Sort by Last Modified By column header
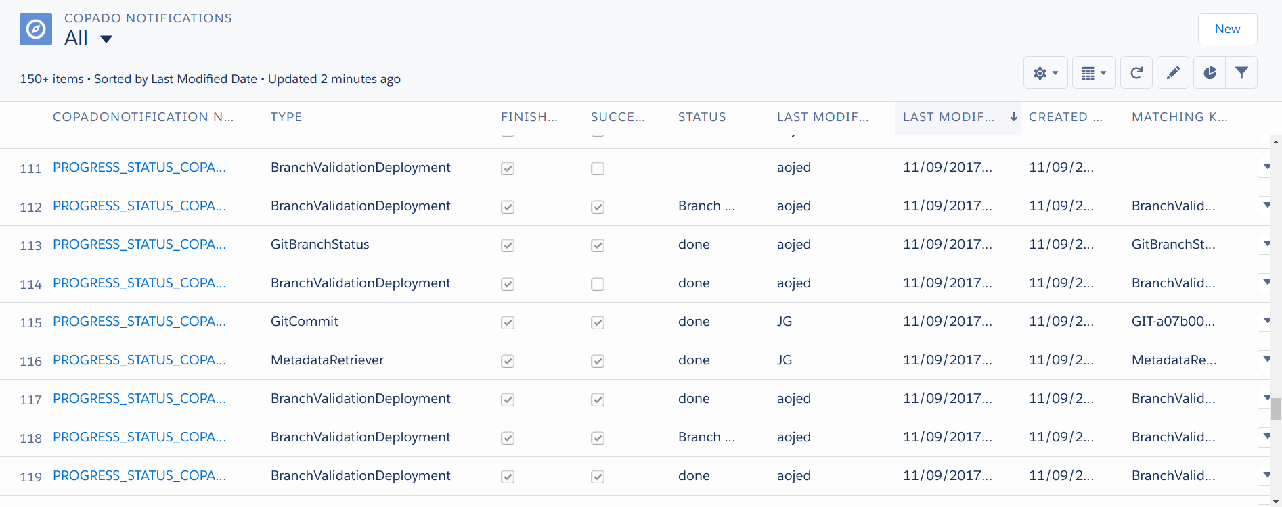Image resolution: width=1282 pixels, height=507 pixels. (823, 117)
